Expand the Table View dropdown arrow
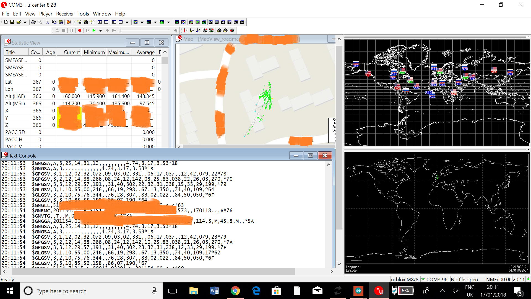The height and width of the screenshot is (299, 531). (x=127, y=22)
